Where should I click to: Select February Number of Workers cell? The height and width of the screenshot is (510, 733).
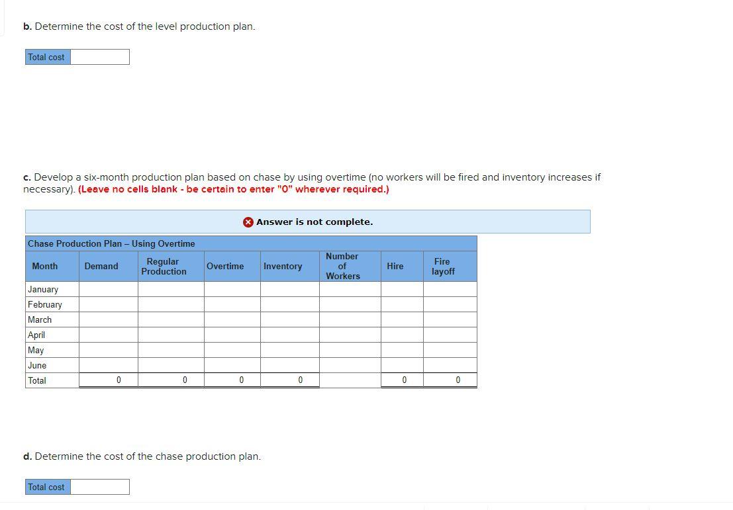(350, 304)
